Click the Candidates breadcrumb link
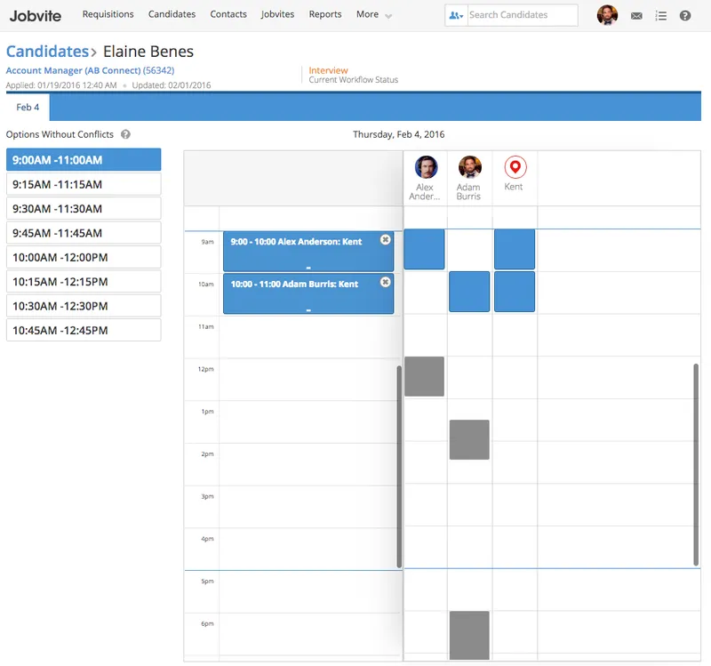711x666 pixels. click(x=47, y=52)
